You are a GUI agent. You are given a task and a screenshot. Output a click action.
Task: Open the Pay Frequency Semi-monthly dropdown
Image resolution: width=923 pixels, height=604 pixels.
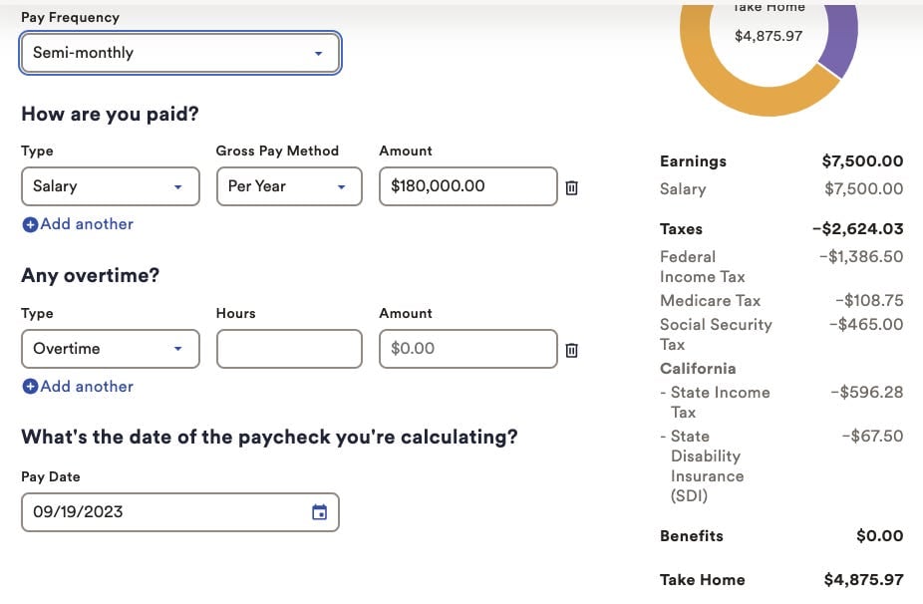pos(180,53)
